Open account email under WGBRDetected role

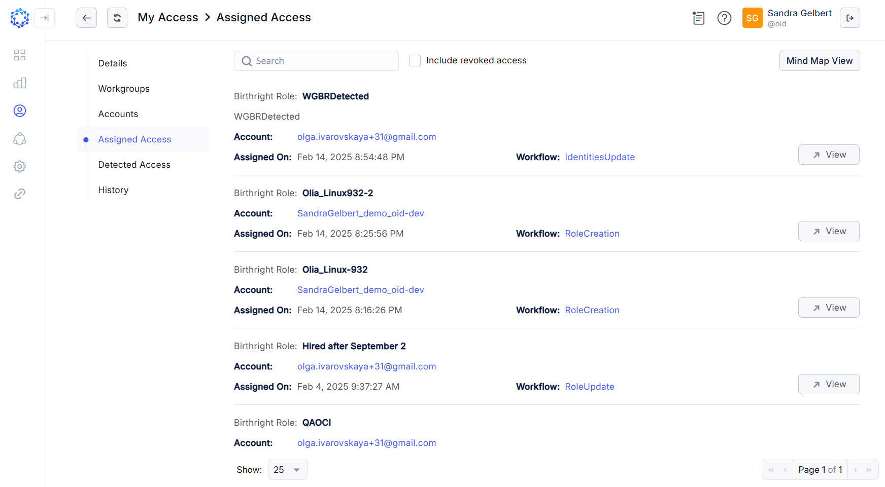coord(366,137)
